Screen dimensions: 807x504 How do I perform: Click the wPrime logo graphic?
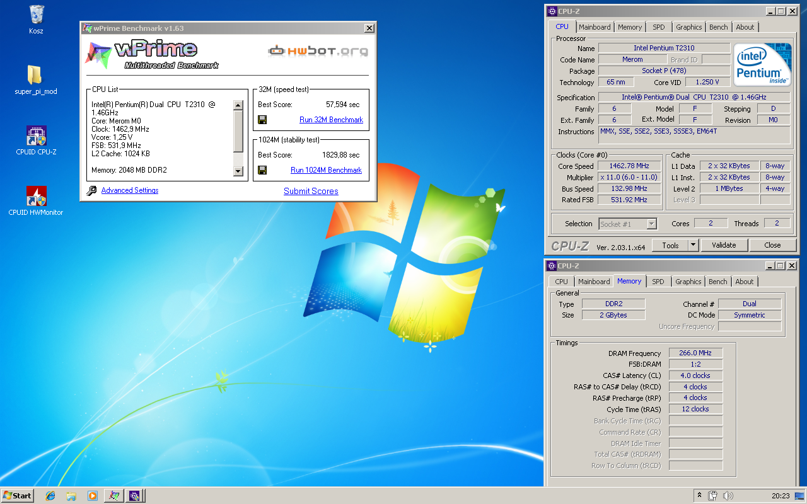151,55
